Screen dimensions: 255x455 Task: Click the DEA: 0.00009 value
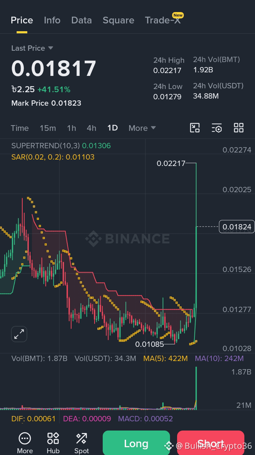pos(87,419)
